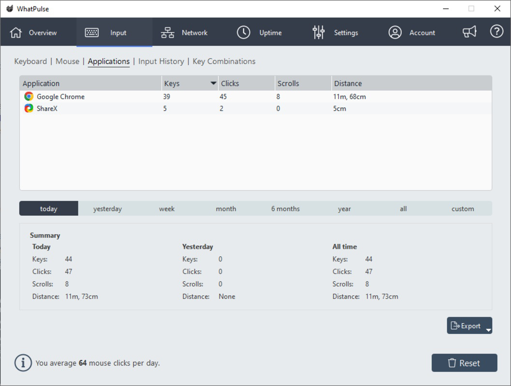Select the yesterday time range
The image size is (511, 386).
pyautogui.click(x=108, y=208)
